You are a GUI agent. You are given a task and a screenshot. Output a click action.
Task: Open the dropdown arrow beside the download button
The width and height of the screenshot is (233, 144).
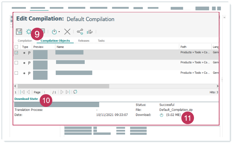[x=59, y=32]
